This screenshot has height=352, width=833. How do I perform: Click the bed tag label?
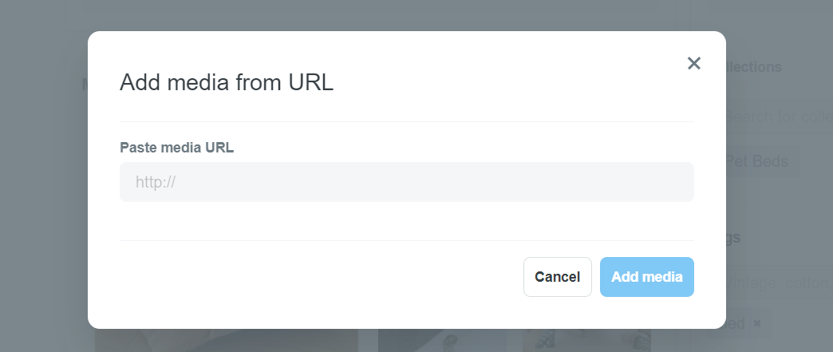coord(736,323)
